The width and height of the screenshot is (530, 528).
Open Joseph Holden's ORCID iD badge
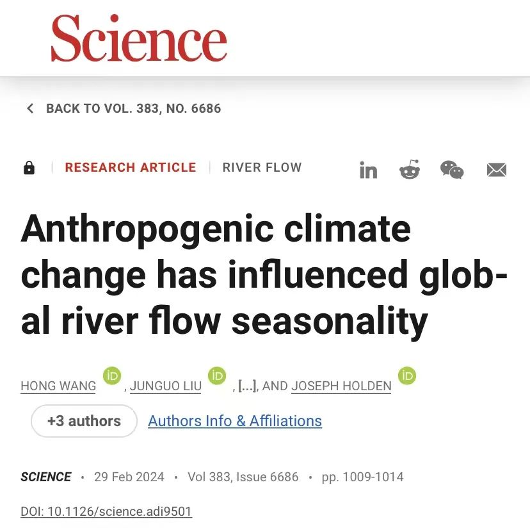(x=407, y=375)
